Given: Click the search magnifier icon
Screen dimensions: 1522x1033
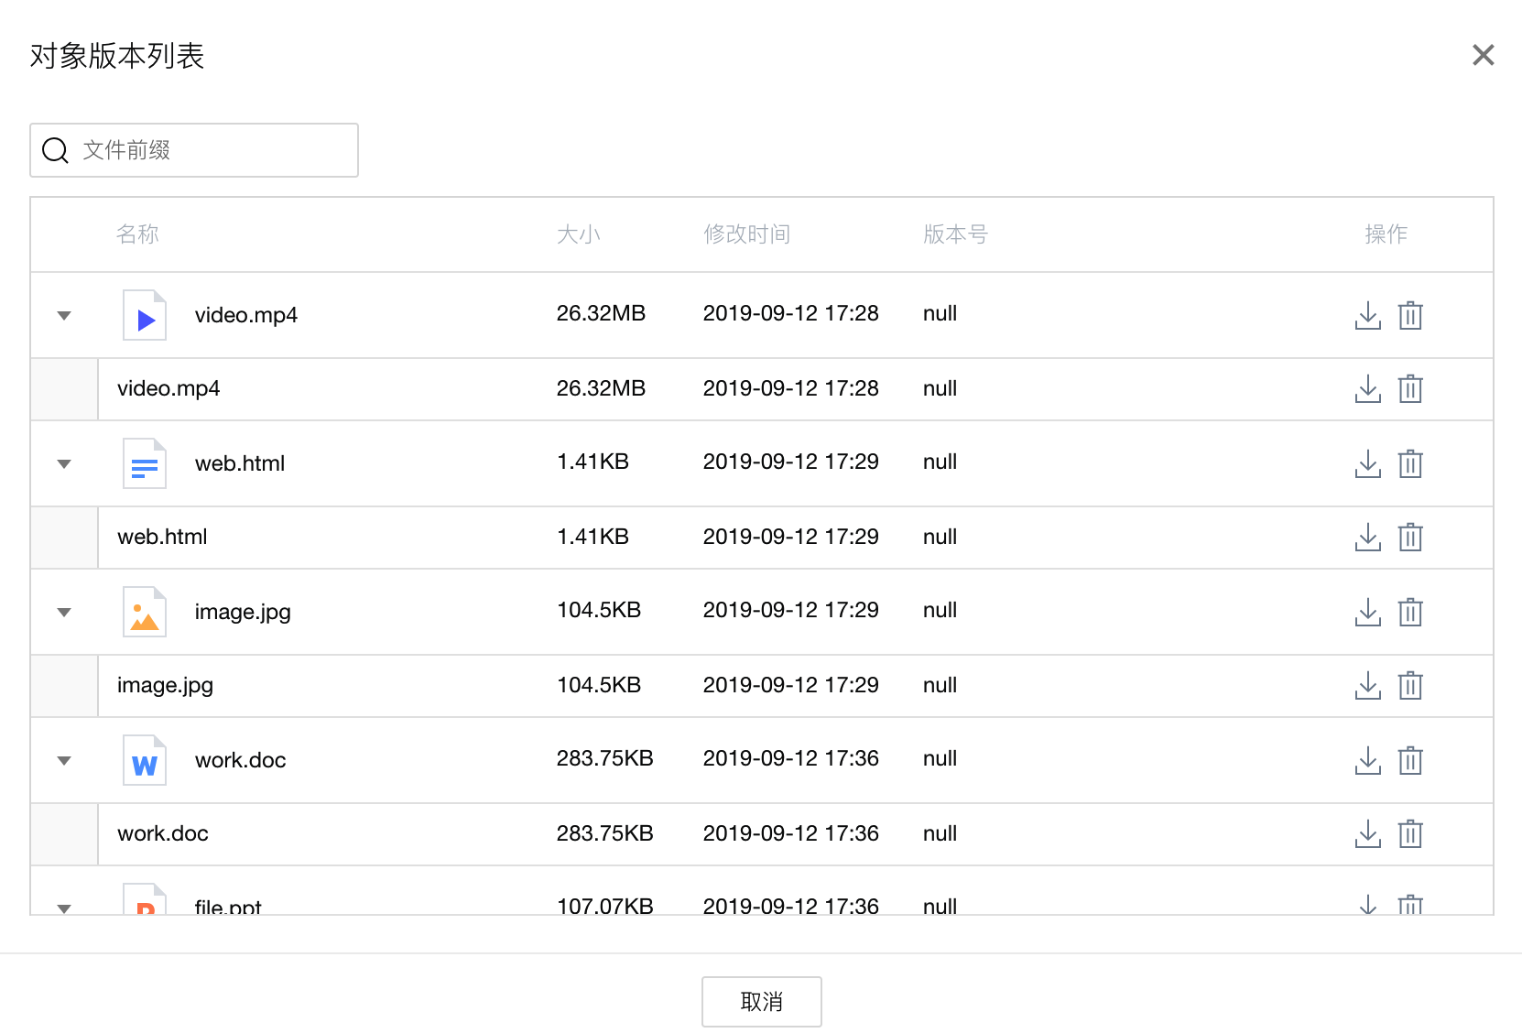Looking at the screenshot, I should (x=56, y=150).
